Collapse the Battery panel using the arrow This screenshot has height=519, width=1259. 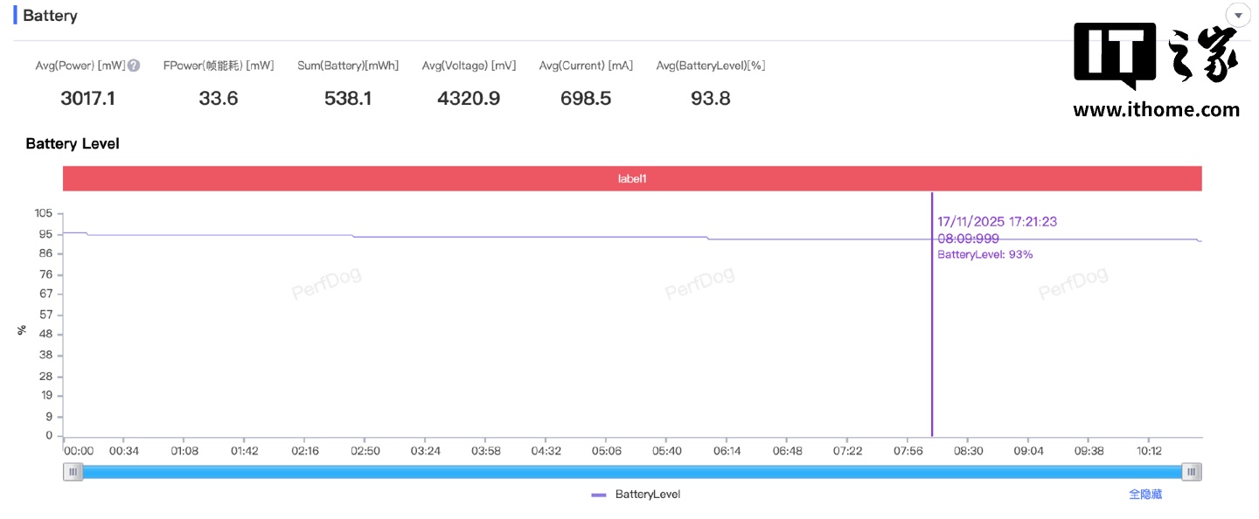click(x=1238, y=16)
